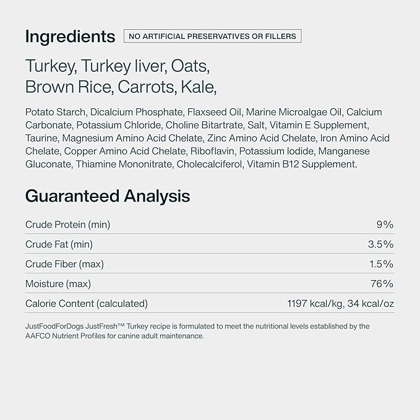
Task: Select the AAFCO Nutrient Profiles text line
Action: point(114,336)
